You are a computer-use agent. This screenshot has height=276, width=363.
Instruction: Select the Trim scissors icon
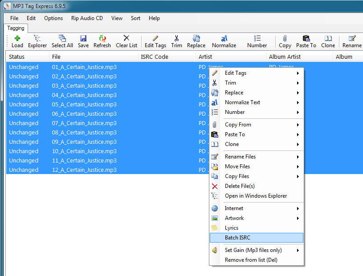[x=176, y=41]
